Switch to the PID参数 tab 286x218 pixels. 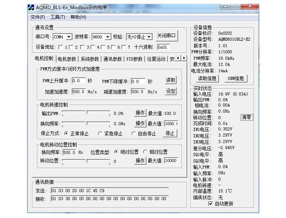(134, 59)
